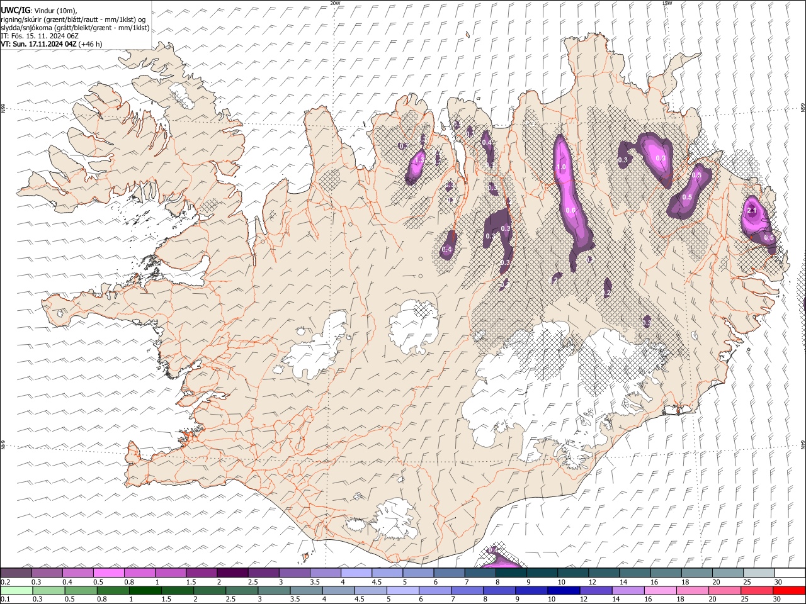
Task: Click the dark teal 8 snow legend swatch
Action: [512, 573]
